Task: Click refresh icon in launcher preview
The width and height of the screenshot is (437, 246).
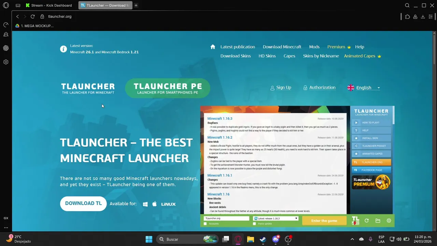Action: pos(367,221)
